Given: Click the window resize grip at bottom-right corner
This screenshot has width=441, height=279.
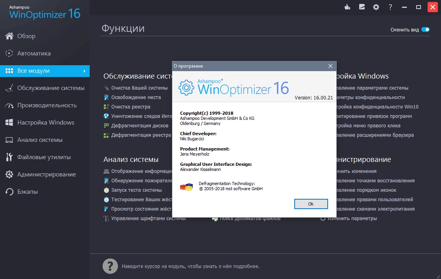Looking at the screenshot, I should 438,276.
